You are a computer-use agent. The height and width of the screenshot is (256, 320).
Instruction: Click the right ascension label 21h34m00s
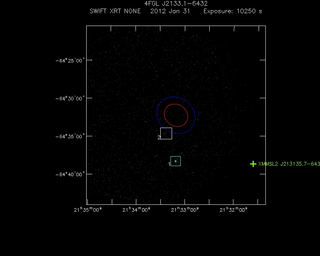(x=136, y=210)
